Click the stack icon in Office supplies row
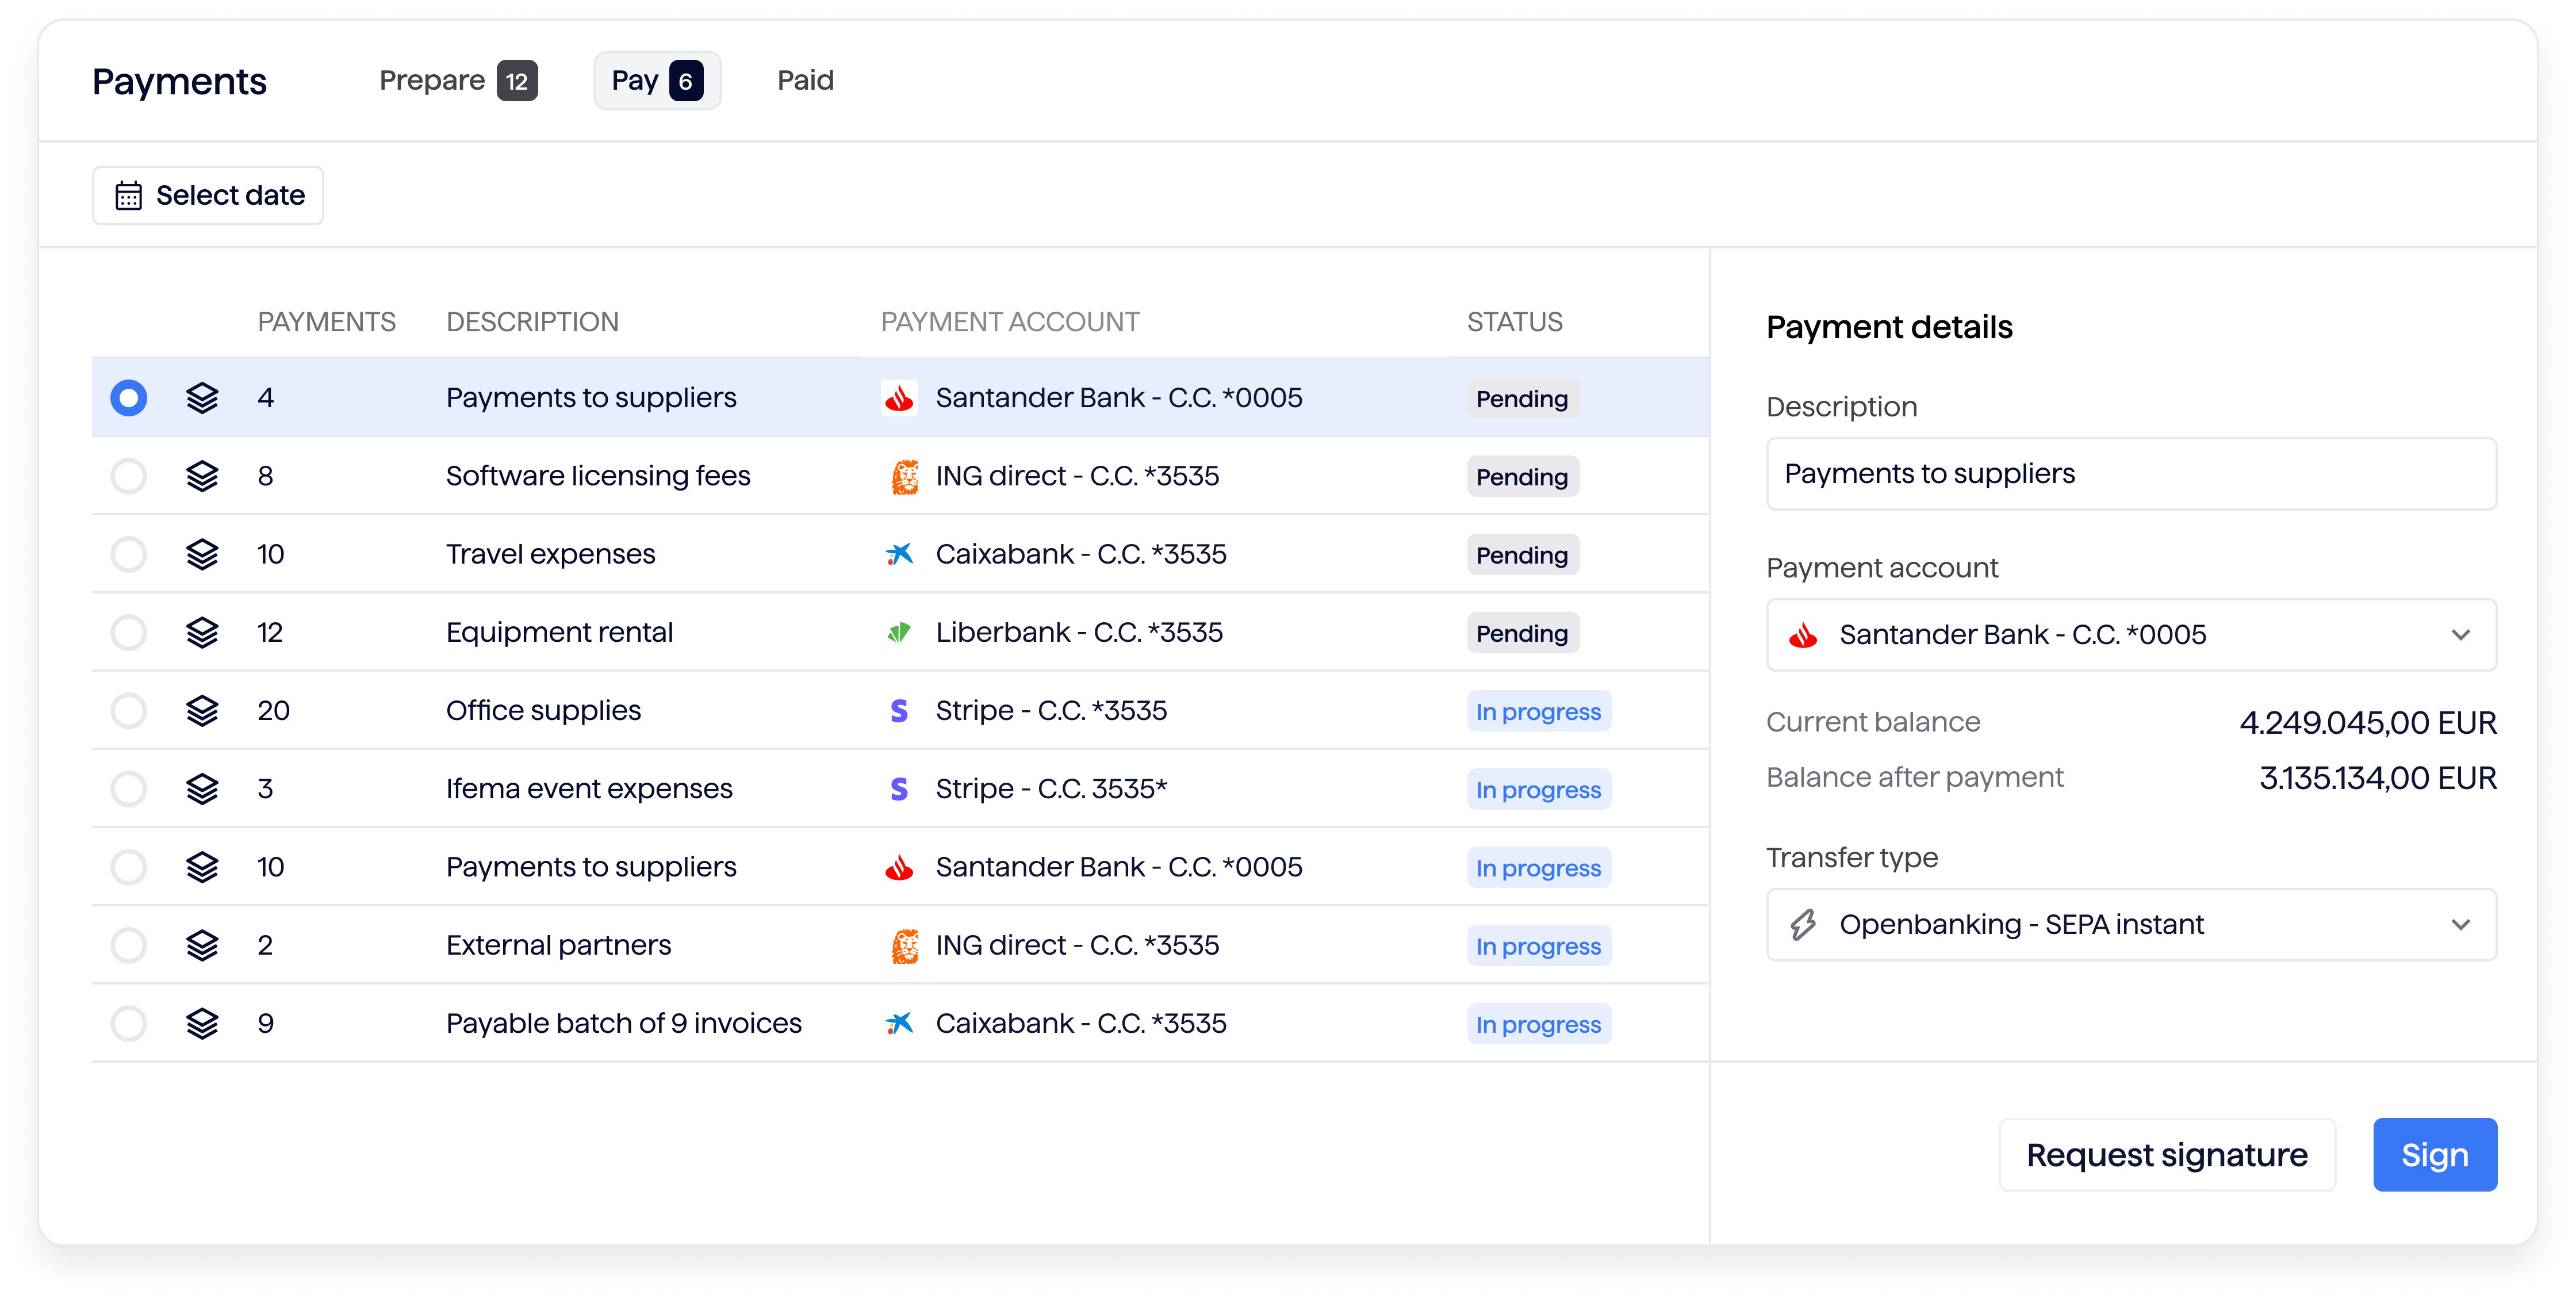This screenshot has width=2576, height=1302. (x=202, y=710)
